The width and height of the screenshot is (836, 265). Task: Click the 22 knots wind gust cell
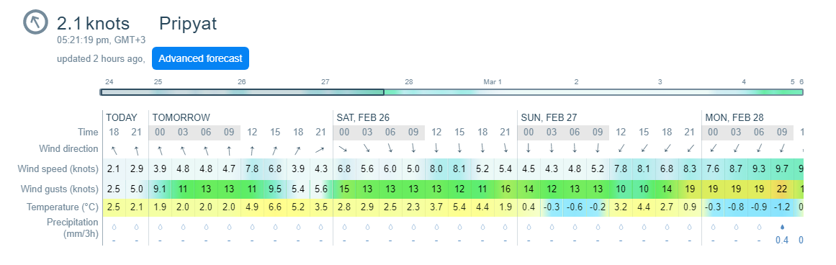[x=782, y=189]
